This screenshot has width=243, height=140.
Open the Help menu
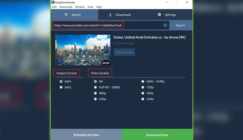click(99, 7)
